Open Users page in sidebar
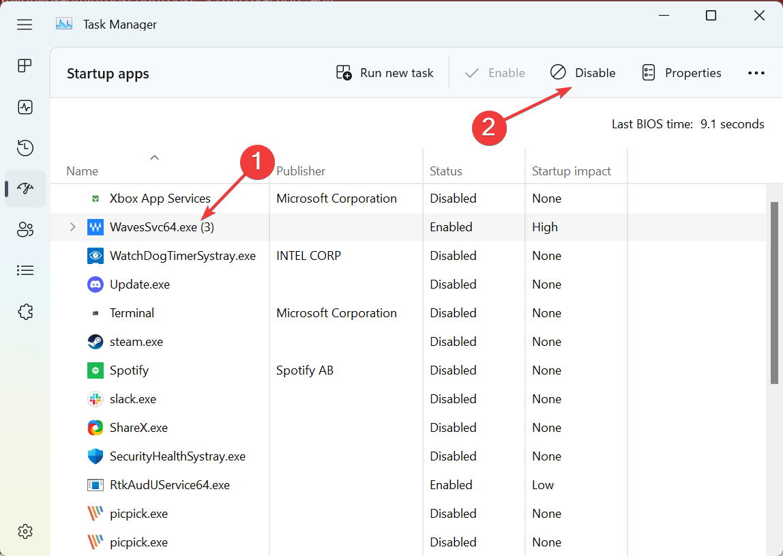Image resolution: width=783 pixels, height=556 pixels. [x=25, y=229]
